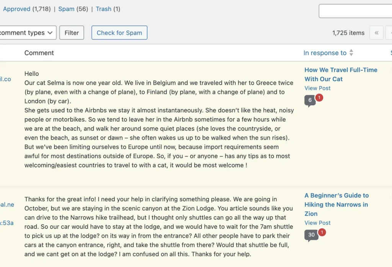Screen dimensions: 392x267
Task: Click the author email link ending il.co
Action: pyautogui.click(x=5, y=79)
